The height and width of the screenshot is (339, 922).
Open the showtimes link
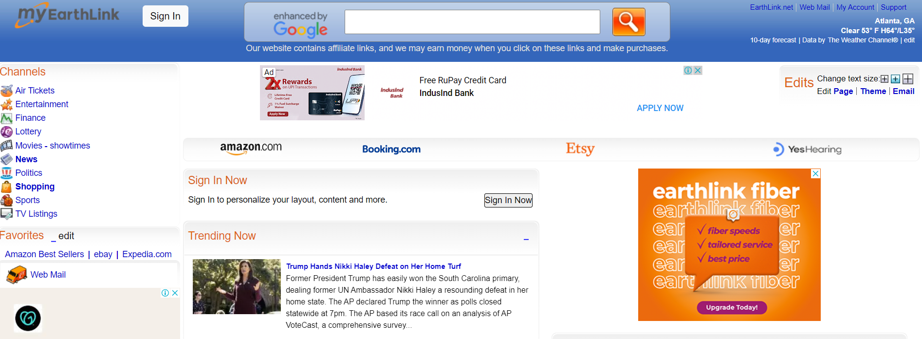pyautogui.click(x=70, y=146)
